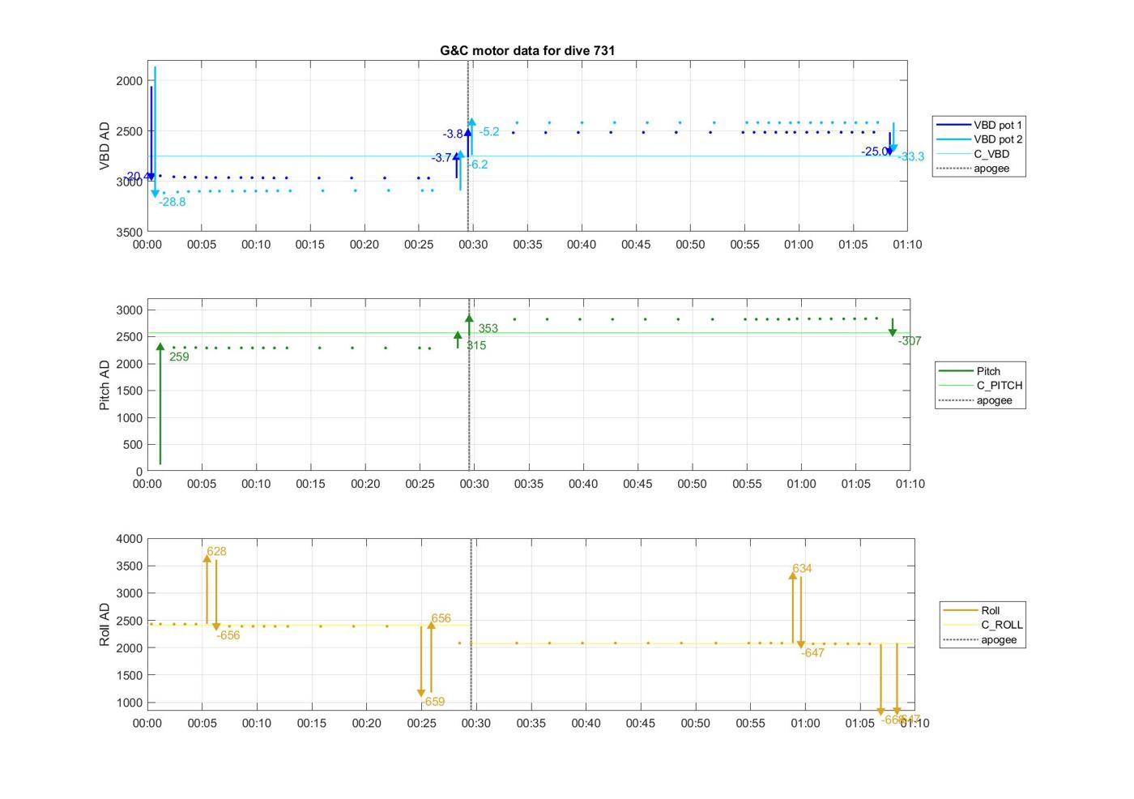
Task: Select the "C_PITCH" legend entry
Action: (x=980, y=386)
